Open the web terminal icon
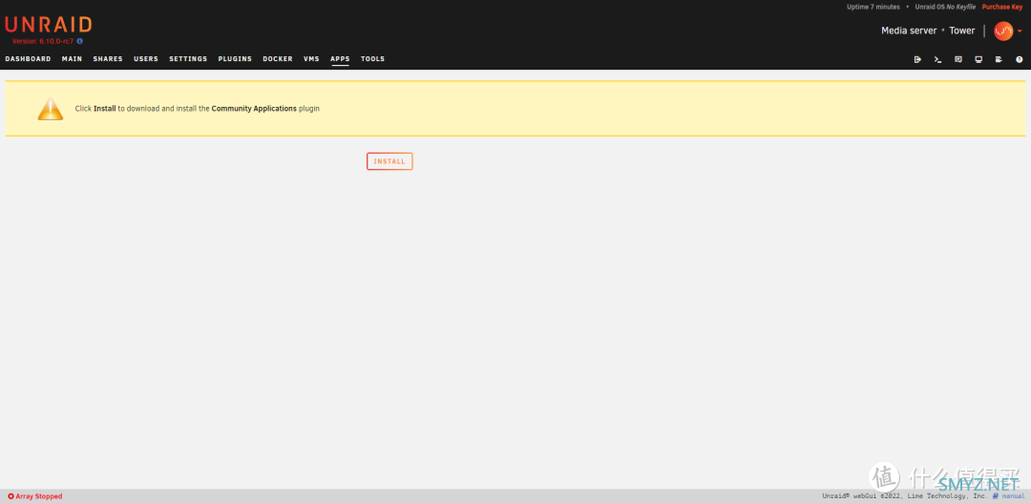The image size is (1031, 503). pyautogui.click(x=938, y=59)
